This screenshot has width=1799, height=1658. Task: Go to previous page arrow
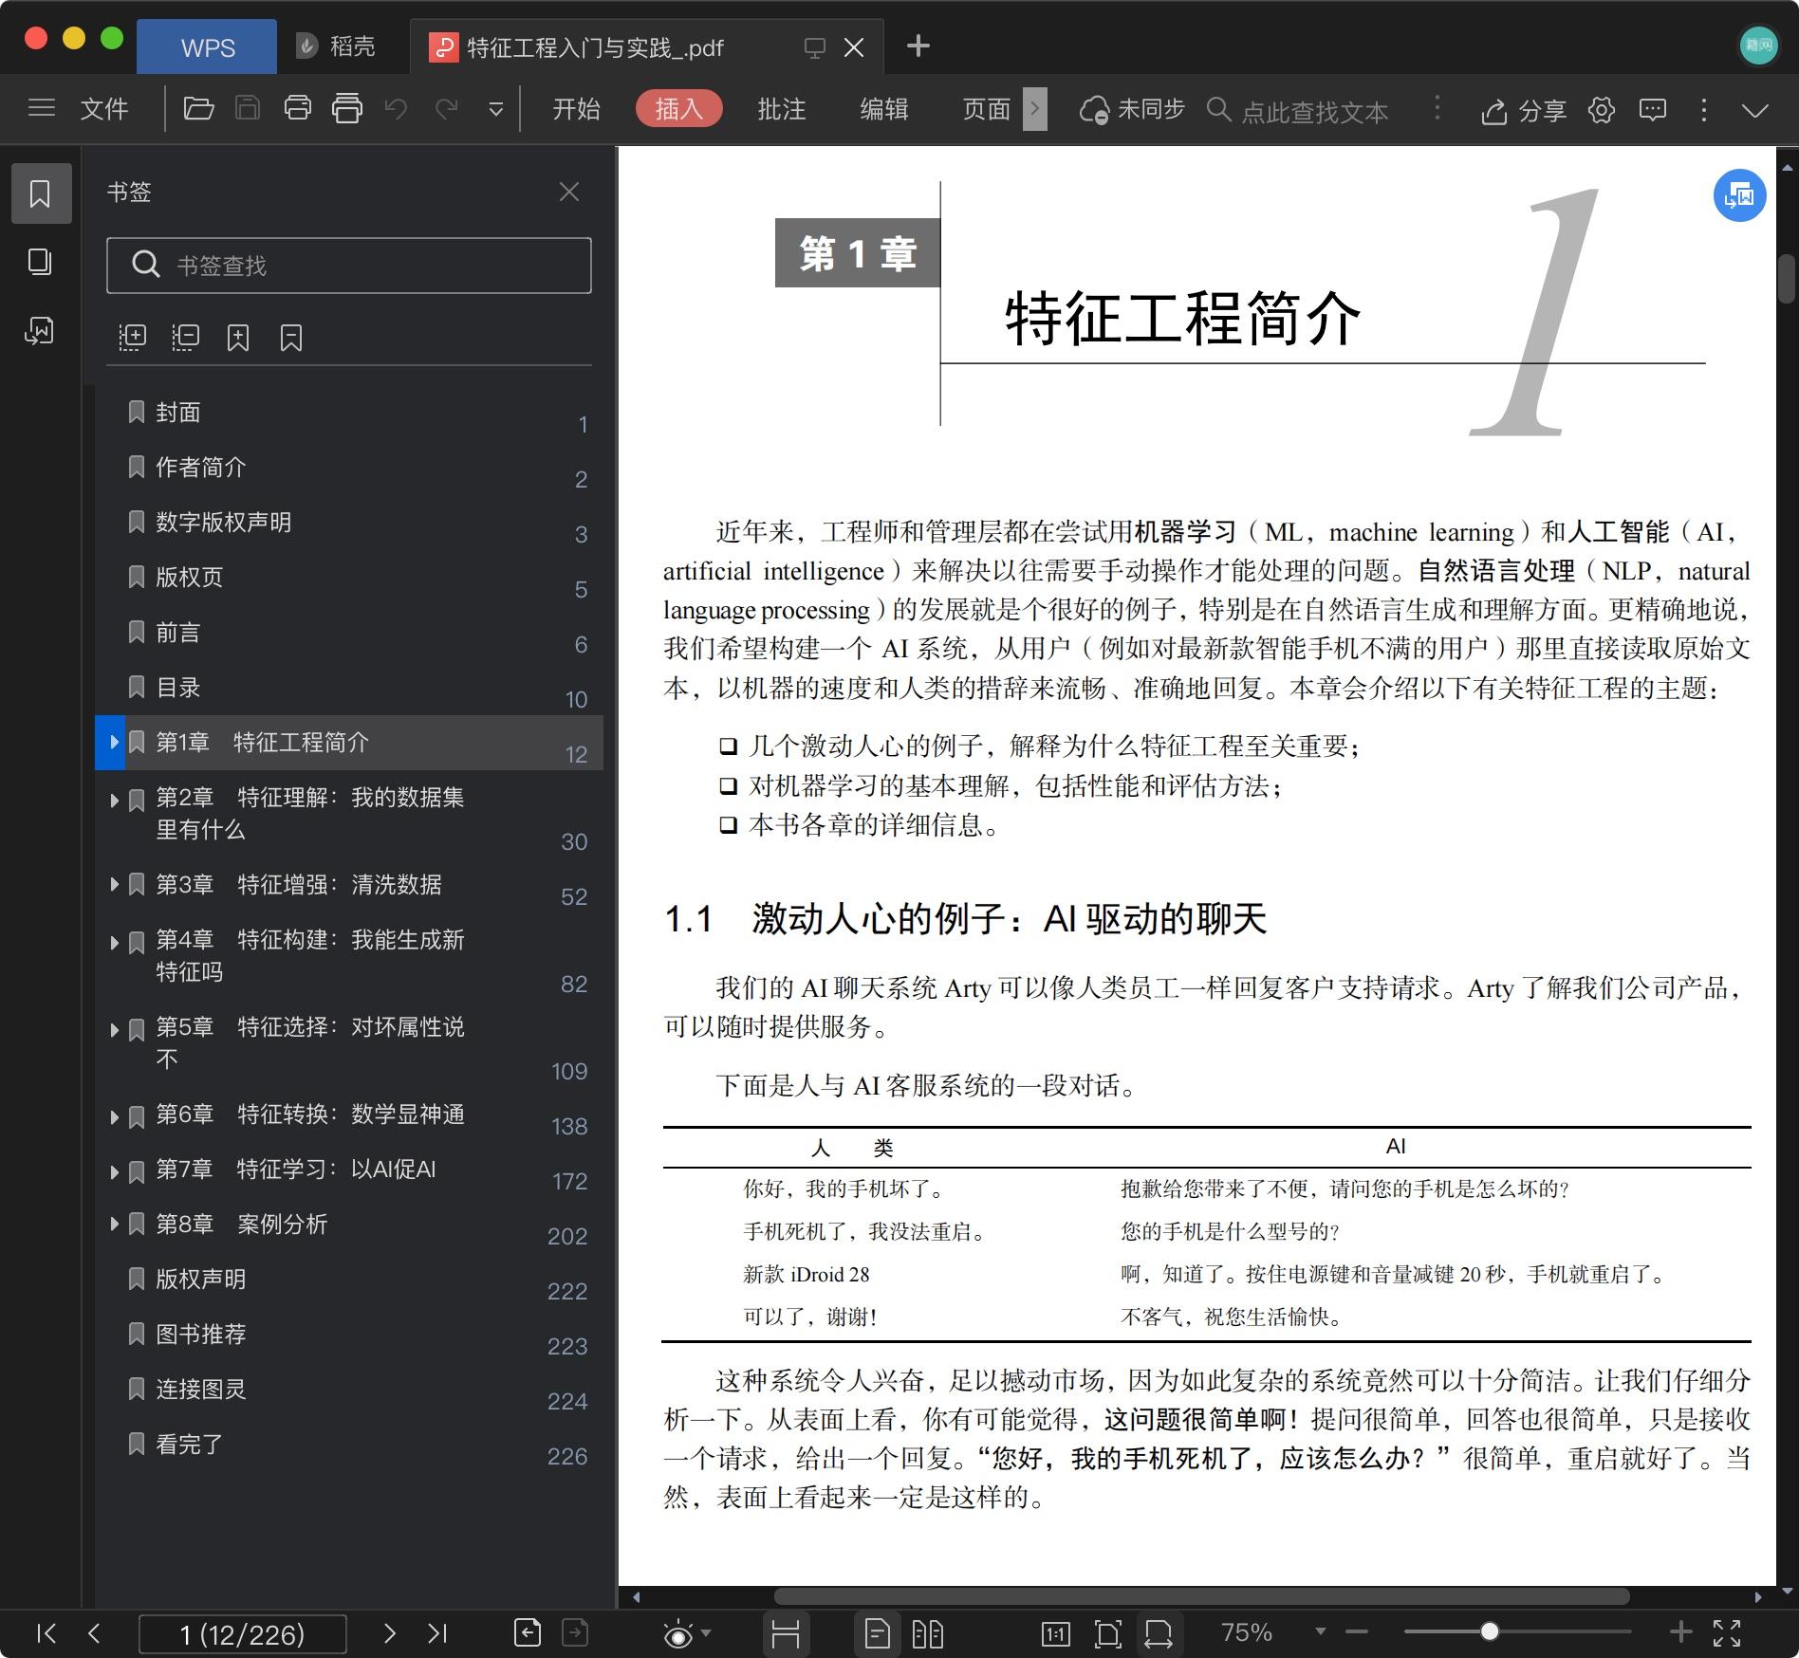click(93, 1632)
